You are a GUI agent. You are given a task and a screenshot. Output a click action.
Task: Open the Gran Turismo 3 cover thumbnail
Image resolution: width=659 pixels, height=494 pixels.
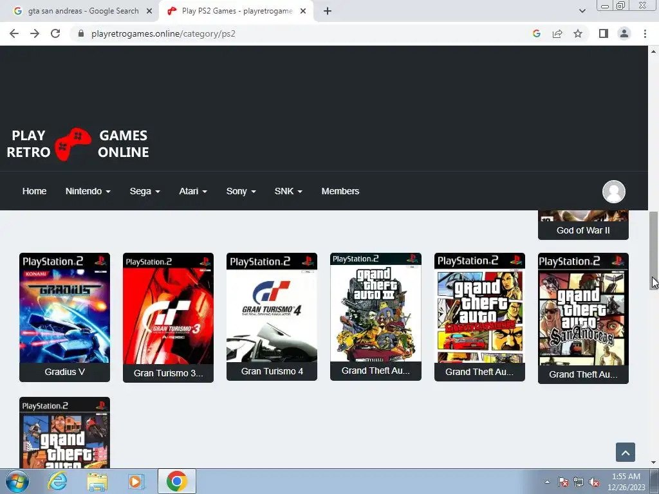(x=168, y=308)
